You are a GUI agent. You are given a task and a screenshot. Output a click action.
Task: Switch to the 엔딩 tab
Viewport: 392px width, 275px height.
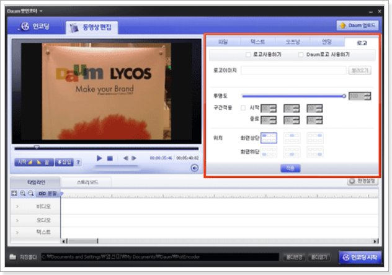click(327, 42)
